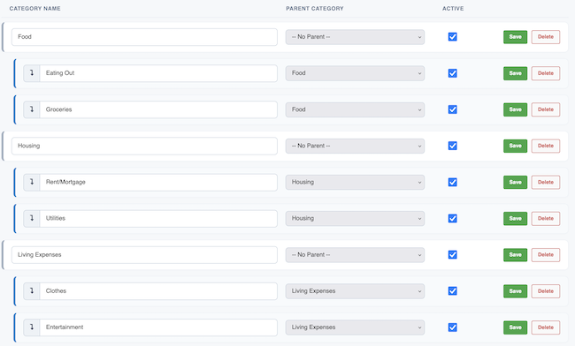Click the sub-category arrow icon beside Rent/Mortgage

[32, 182]
